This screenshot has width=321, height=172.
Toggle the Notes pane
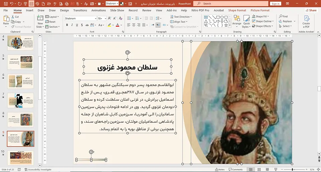coord(220,170)
